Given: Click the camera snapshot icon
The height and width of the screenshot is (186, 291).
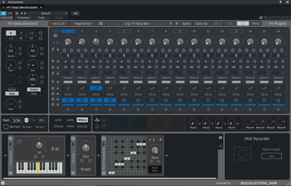Looking at the screenshot, I should tap(104, 120).
